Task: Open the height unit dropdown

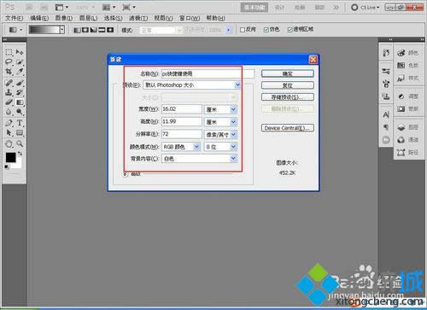Action: click(x=220, y=122)
